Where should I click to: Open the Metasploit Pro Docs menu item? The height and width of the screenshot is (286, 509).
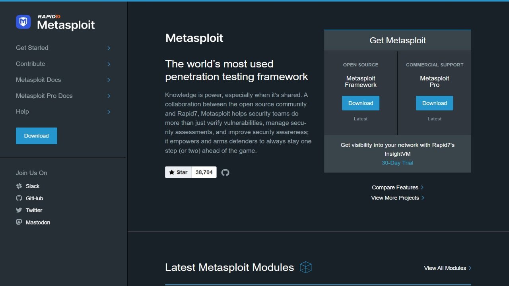click(x=44, y=96)
